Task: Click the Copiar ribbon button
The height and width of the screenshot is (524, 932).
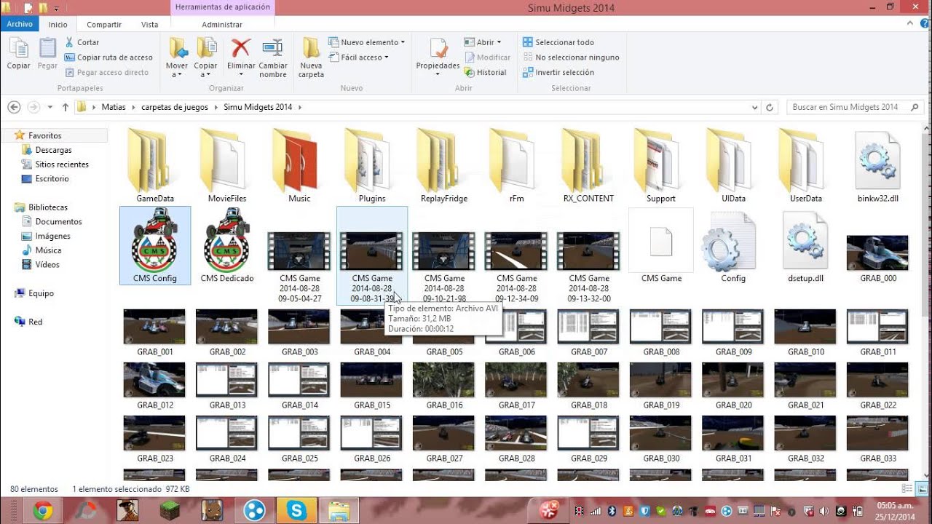Action: (x=18, y=54)
